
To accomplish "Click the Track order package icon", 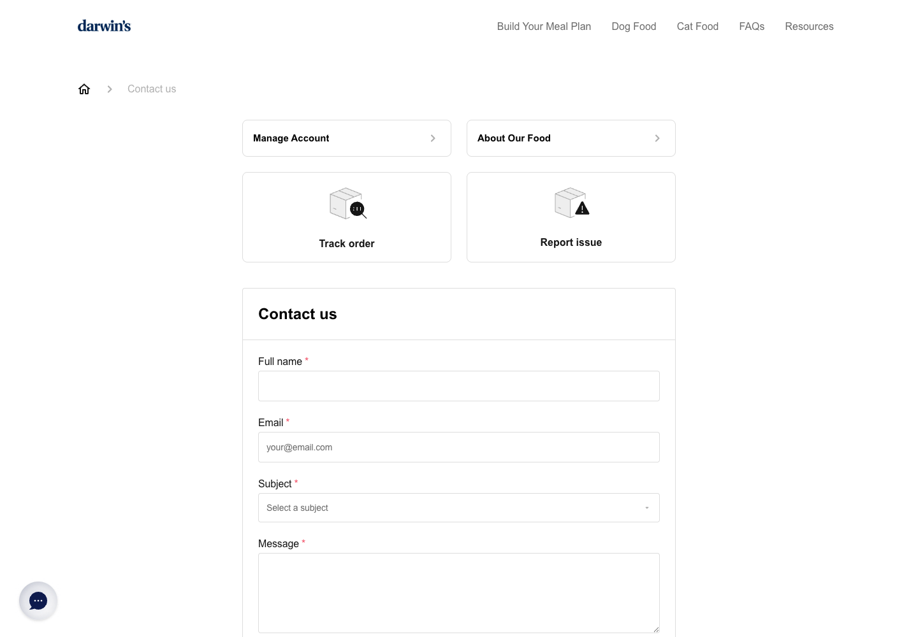I will (x=347, y=203).
